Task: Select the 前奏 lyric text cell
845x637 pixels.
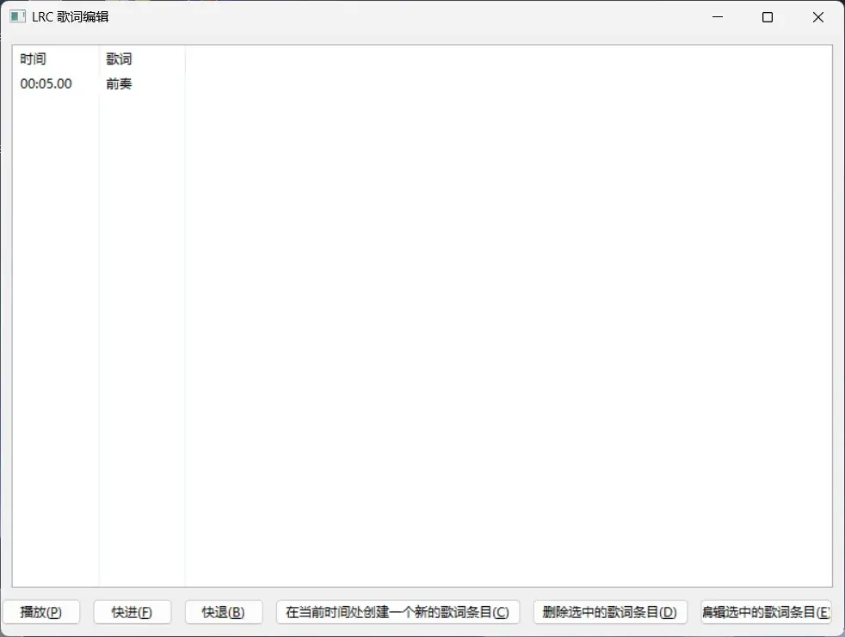Action: click(x=119, y=83)
